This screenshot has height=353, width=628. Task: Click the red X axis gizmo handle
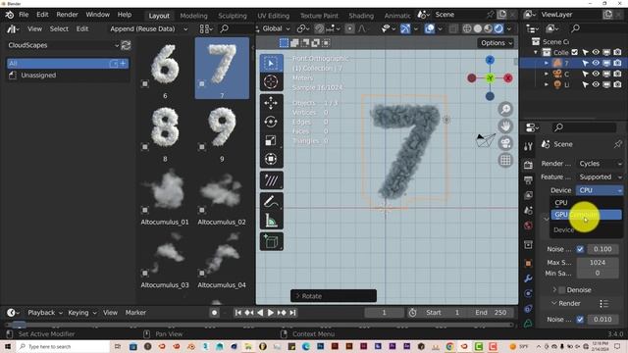coord(508,78)
